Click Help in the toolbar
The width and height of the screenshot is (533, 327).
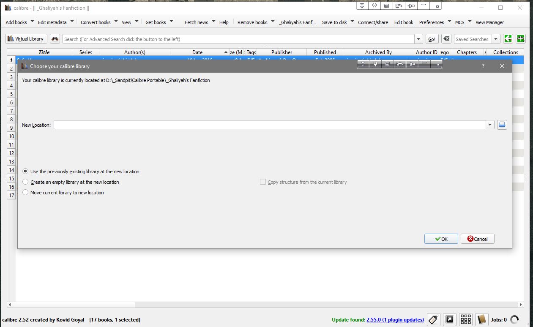(x=224, y=22)
